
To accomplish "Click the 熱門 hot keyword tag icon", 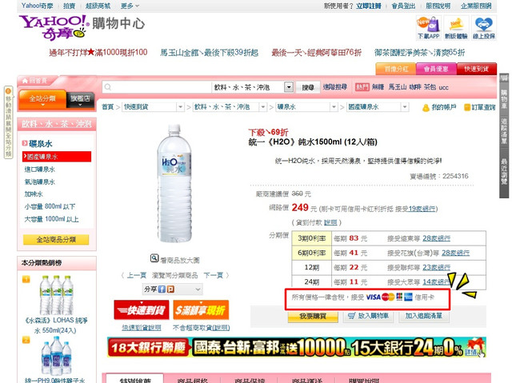I will (x=362, y=87).
